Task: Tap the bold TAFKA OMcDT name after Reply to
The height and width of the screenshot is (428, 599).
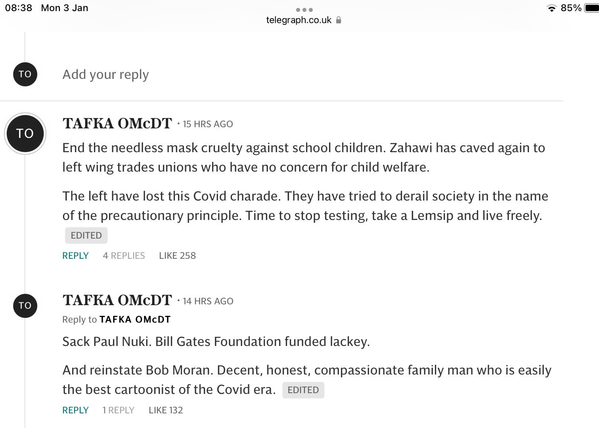Action: [135, 319]
